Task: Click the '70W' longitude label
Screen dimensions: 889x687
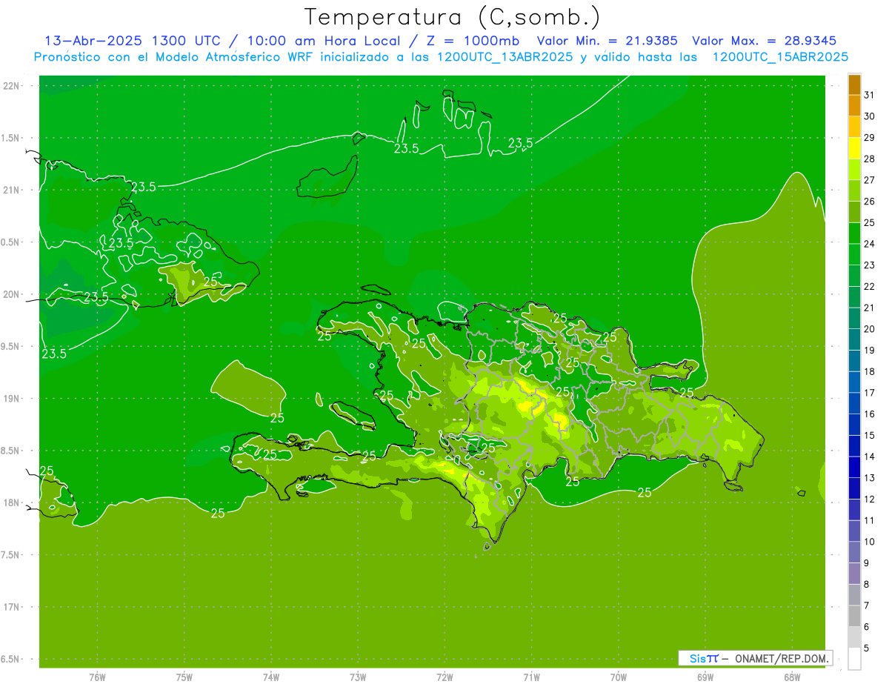Action: coord(619,677)
